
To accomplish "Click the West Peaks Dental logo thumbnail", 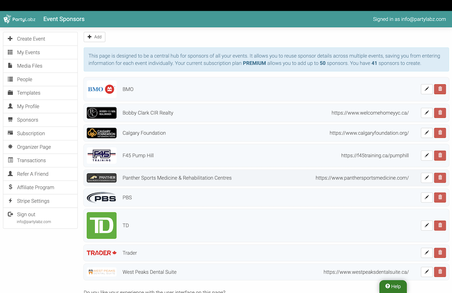I will (x=102, y=272).
